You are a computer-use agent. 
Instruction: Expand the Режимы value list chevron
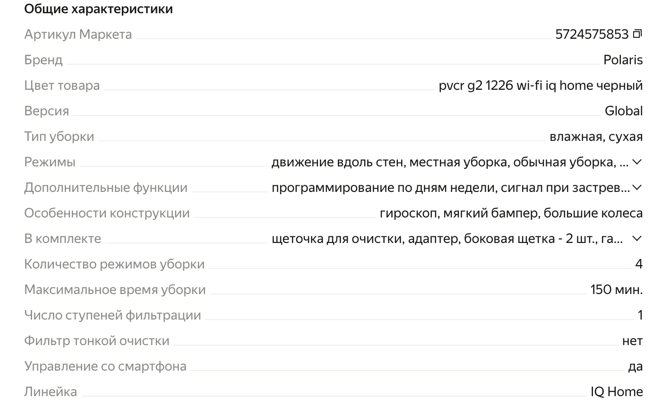[x=637, y=162]
